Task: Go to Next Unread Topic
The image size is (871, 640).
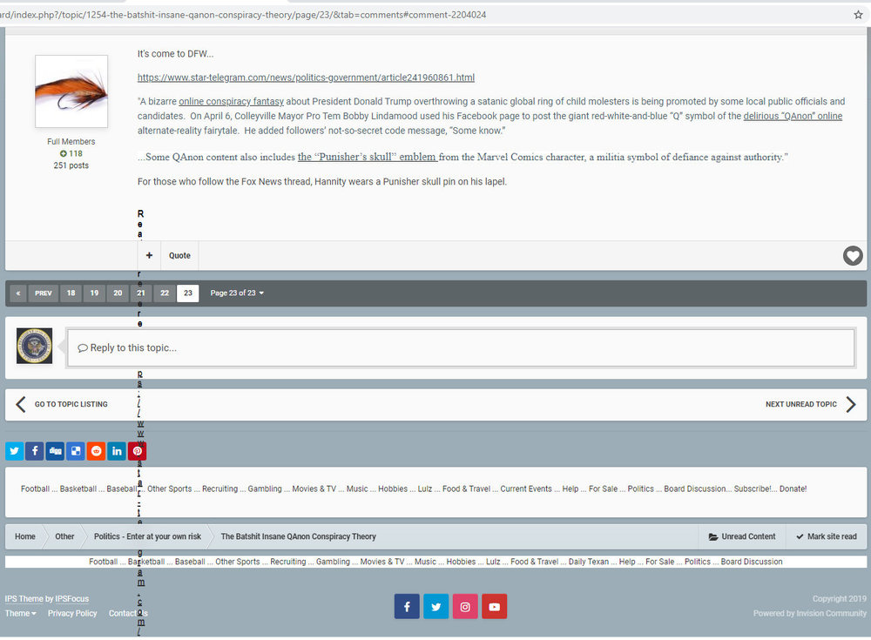Action: pyautogui.click(x=809, y=405)
